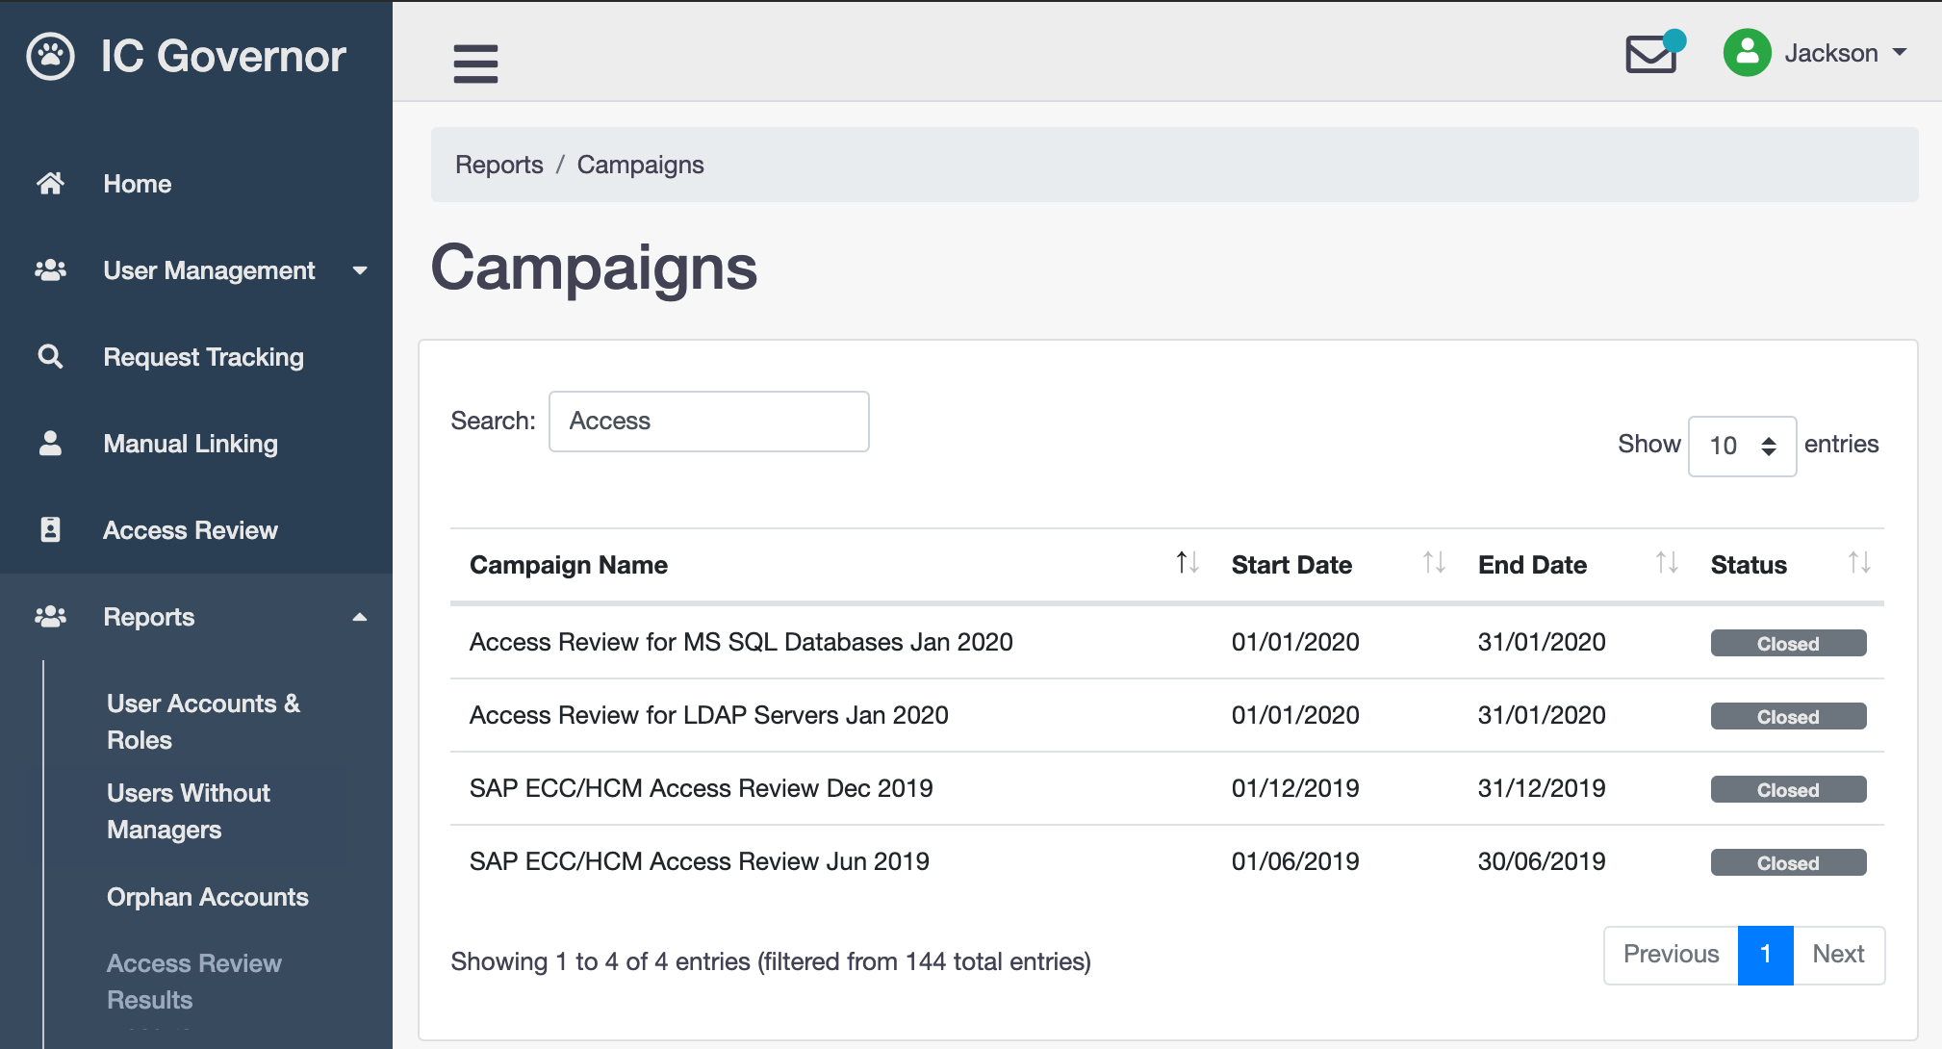Select Orphan Accounts report

(x=208, y=897)
